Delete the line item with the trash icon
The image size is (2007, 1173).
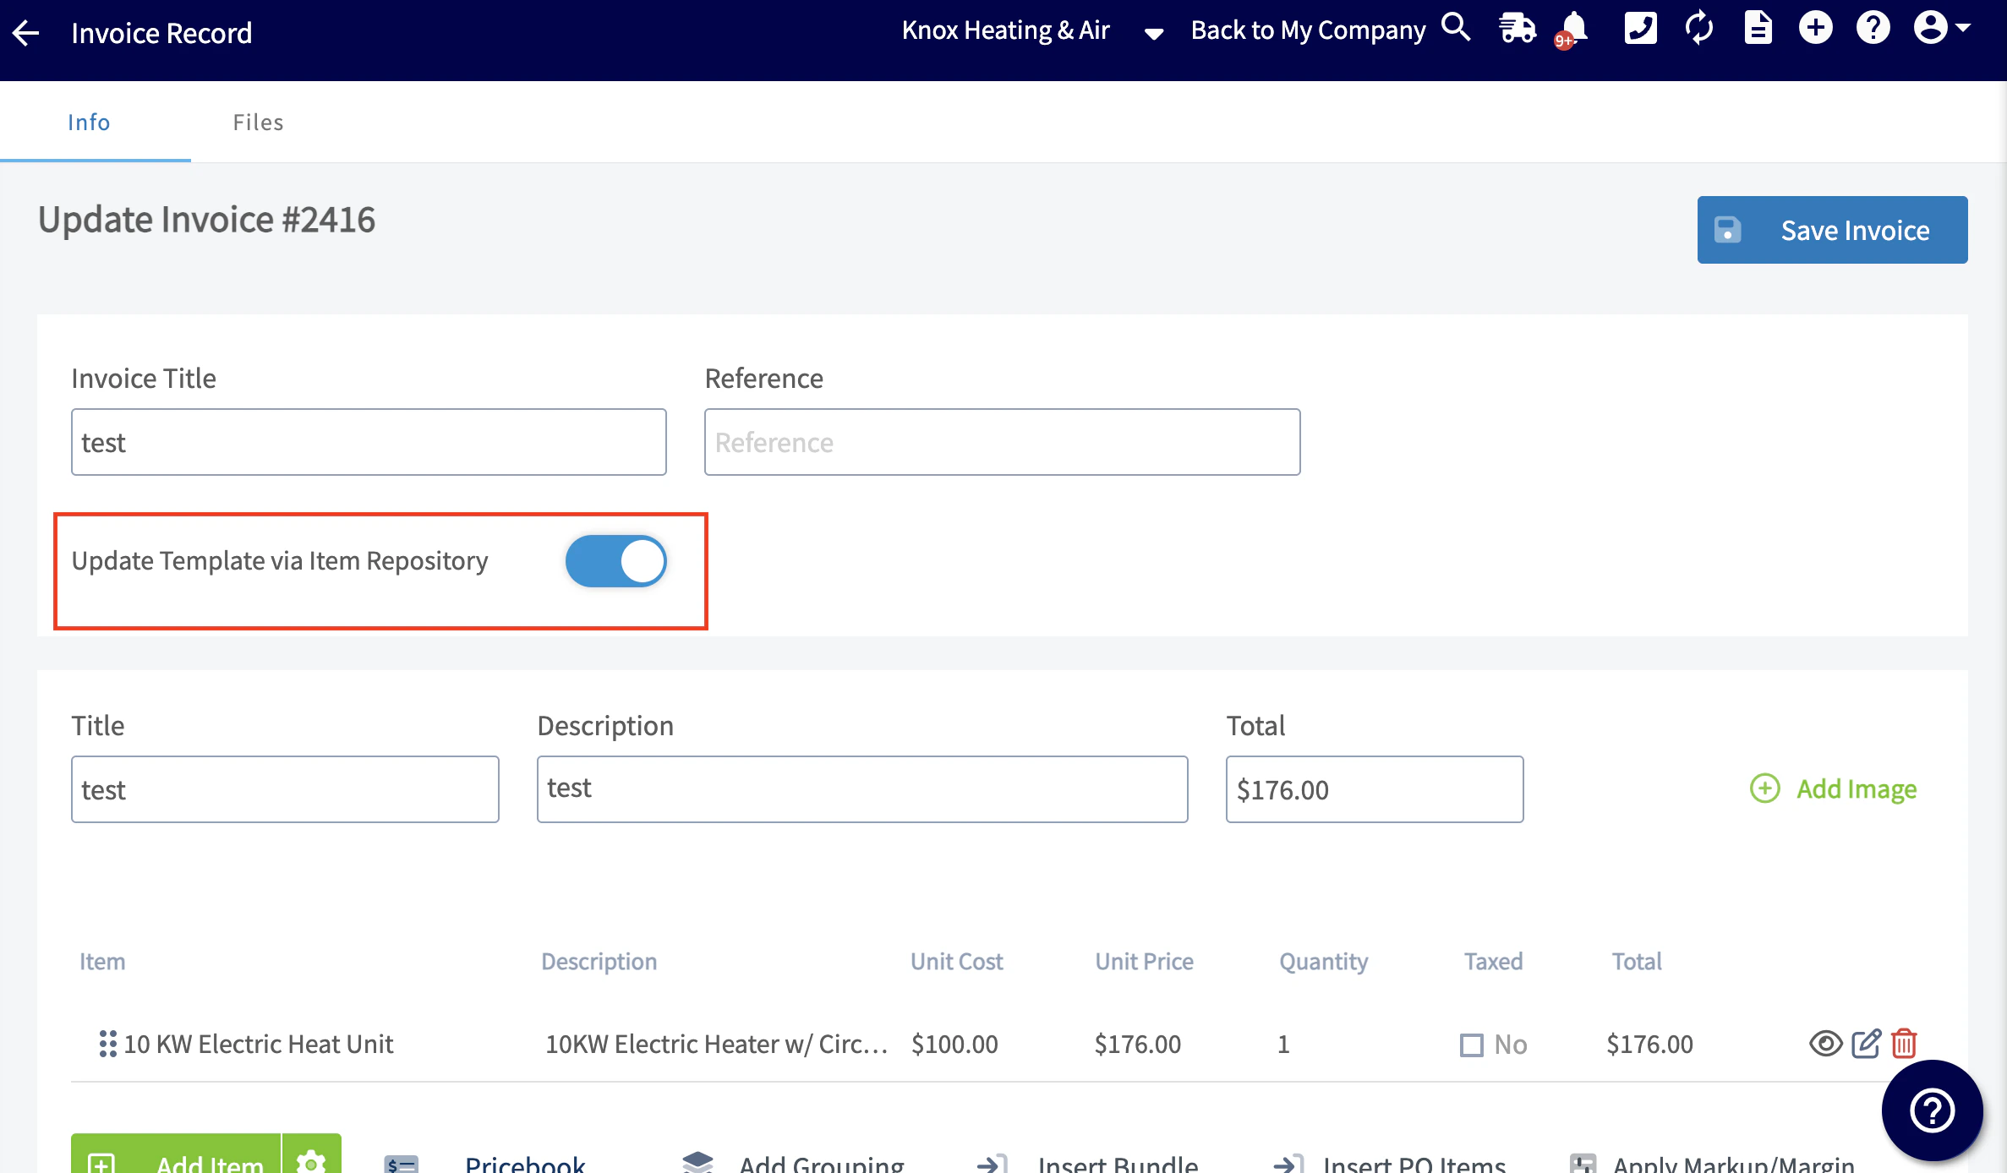pos(1904,1044)
